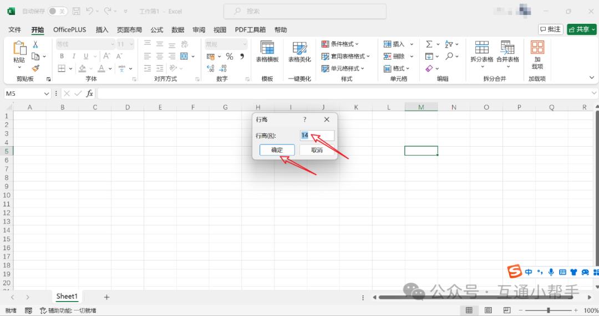The image size is (599, 316).
Task: Open 格式 format dropdown in cells group
Action: tap(397, 68)
